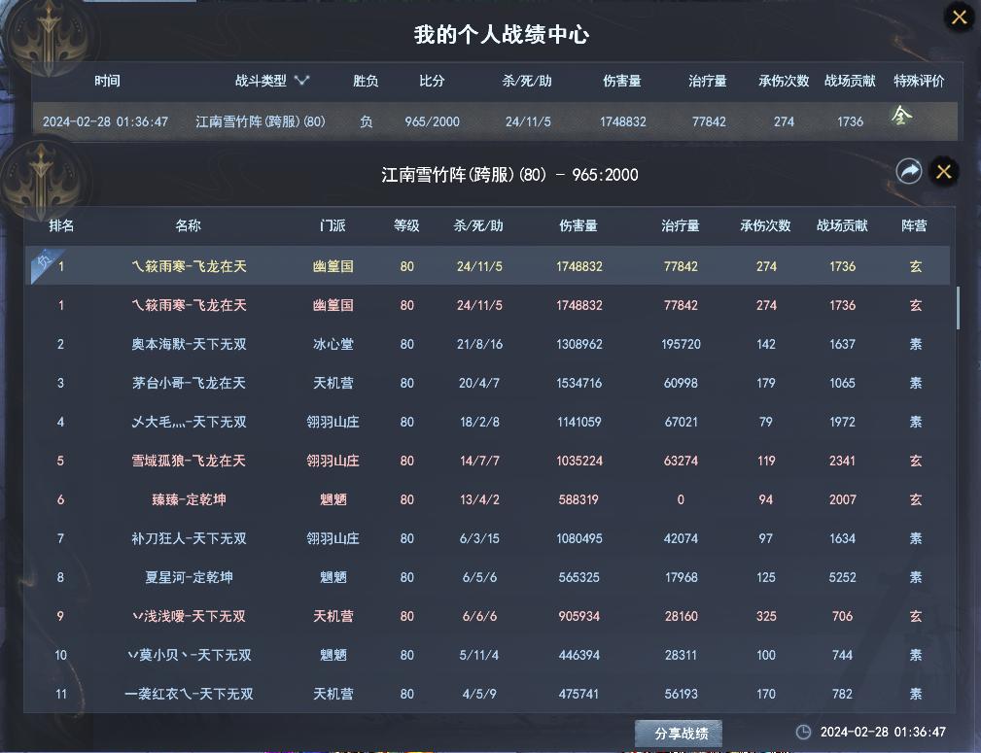Click the share arrow icon beside the scoreboard title
The image size is (981, 753).
pyautogui.click(x=908, y=171)
